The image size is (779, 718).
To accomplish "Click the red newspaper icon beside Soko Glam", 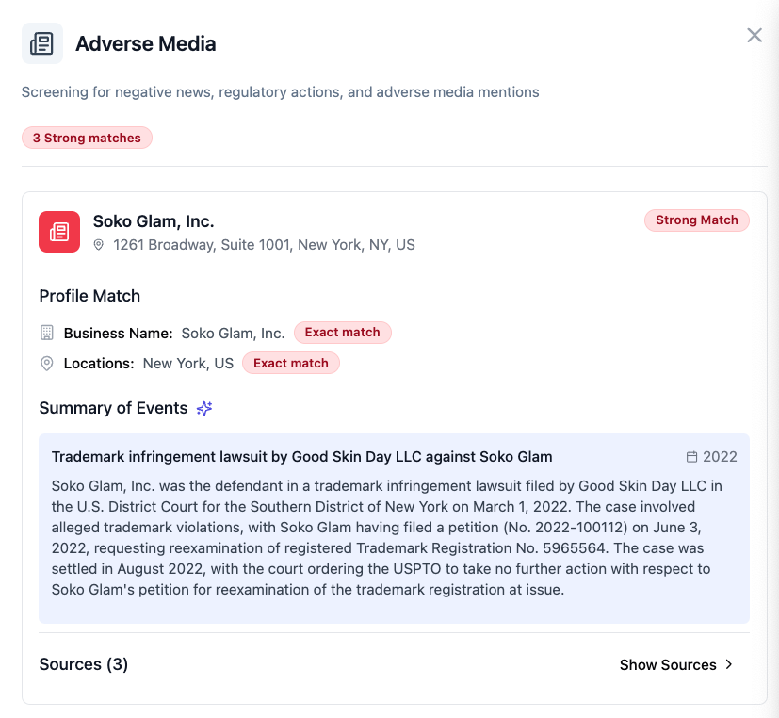I will 59,232.
